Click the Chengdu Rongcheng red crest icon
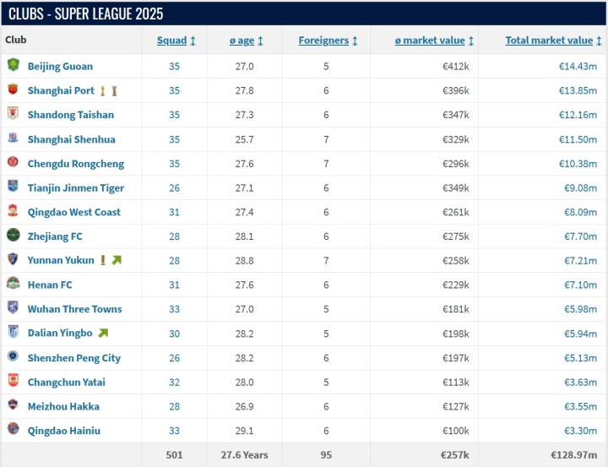 (x=14, y=162)
